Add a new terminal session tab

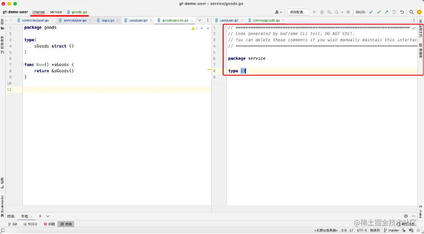pos(40,216)
